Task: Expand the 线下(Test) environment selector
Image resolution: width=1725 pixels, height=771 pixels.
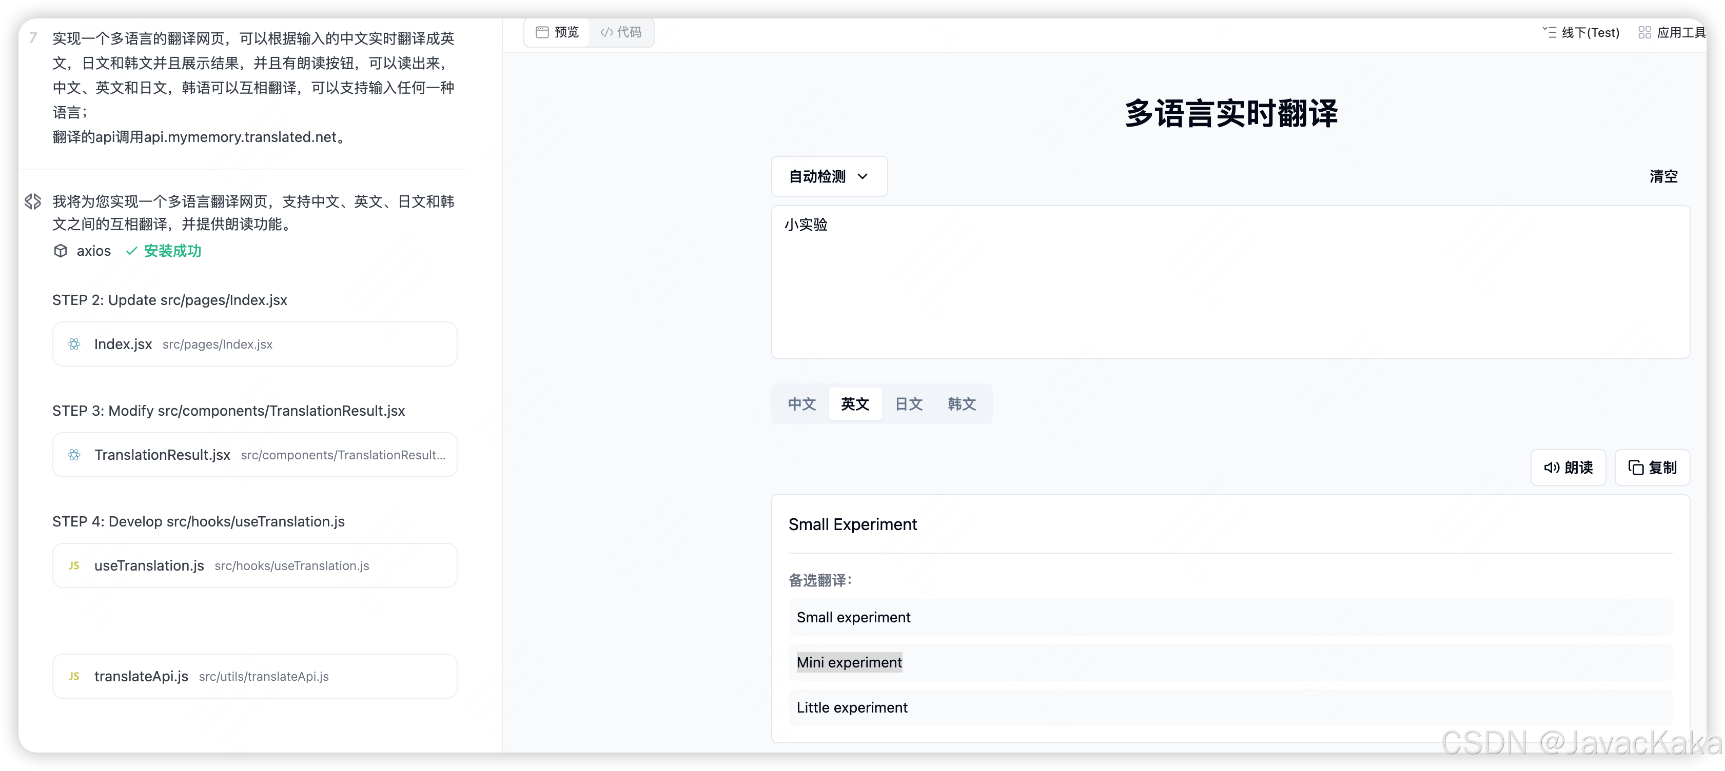Action: [x=1580, y=32]
